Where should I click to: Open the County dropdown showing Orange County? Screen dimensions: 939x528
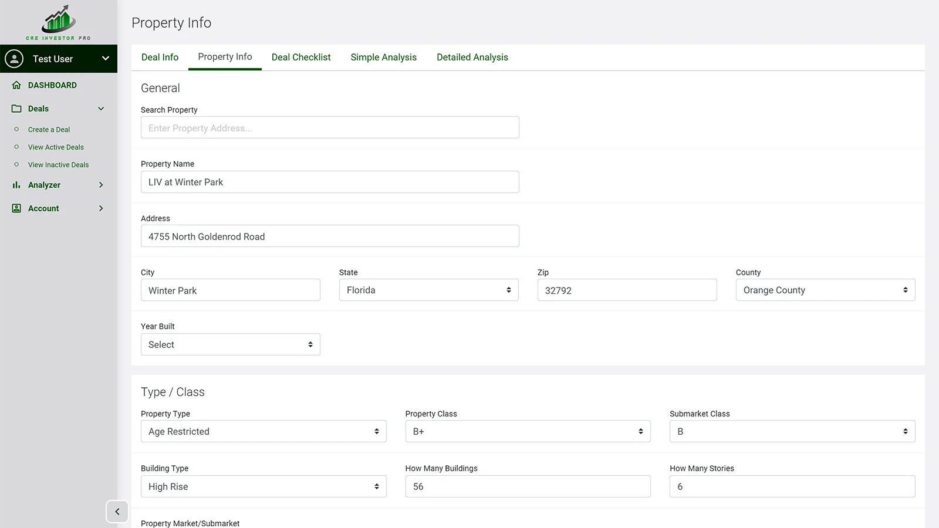(826, 290)
